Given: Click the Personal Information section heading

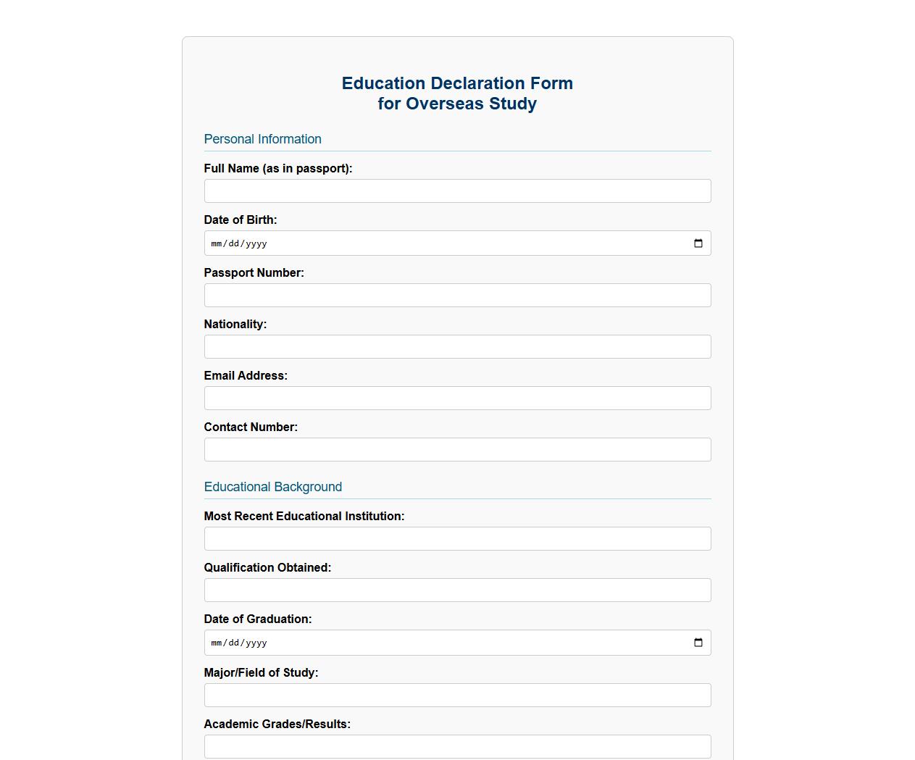Looking at the screenshot, I should pos(262,139).
